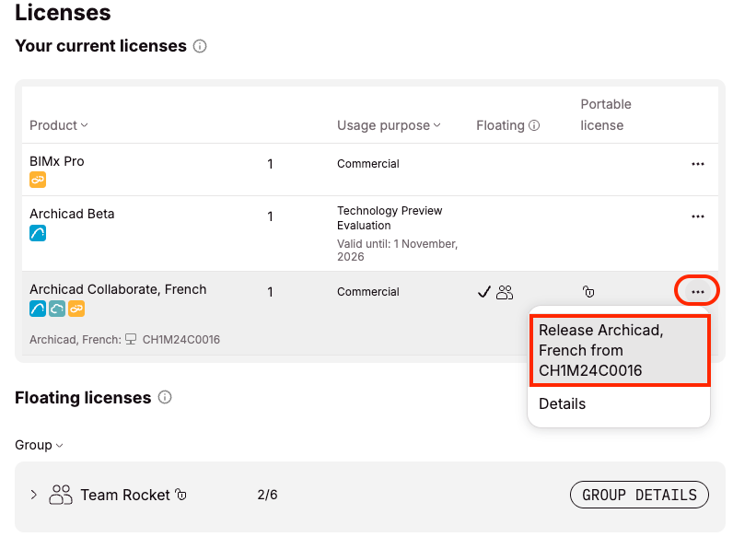Click the Floating column header label
This screenshot has height=537, width=733.
(500, 125)
